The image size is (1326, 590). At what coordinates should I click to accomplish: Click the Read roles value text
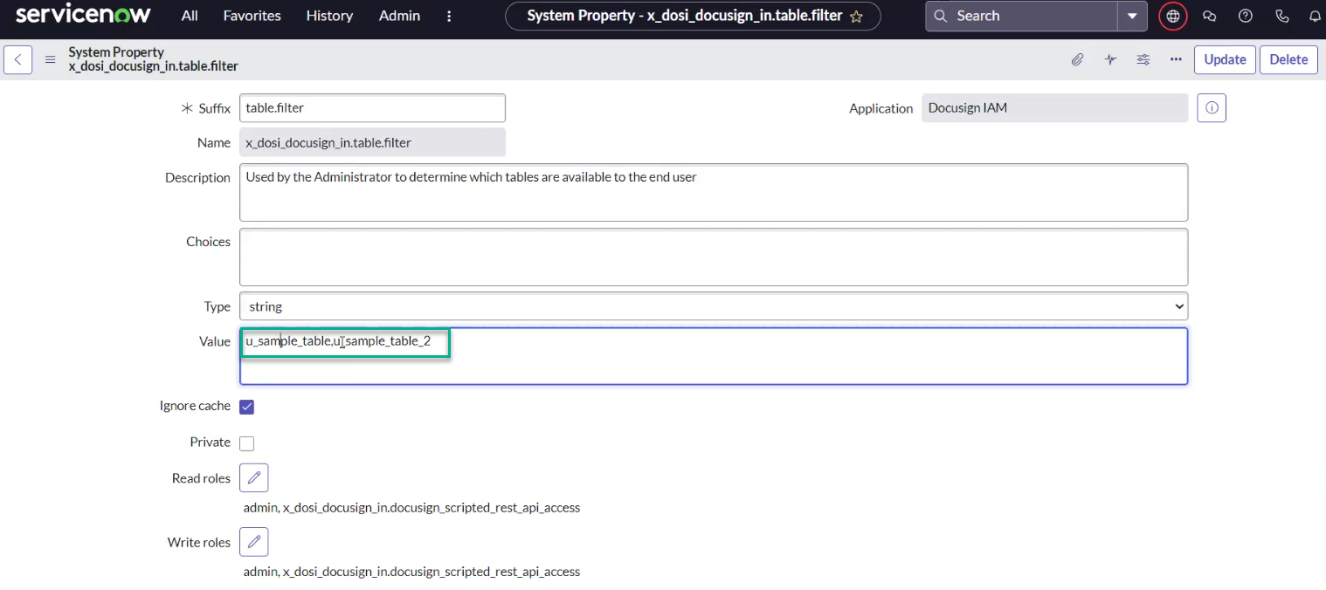[411, 507]
